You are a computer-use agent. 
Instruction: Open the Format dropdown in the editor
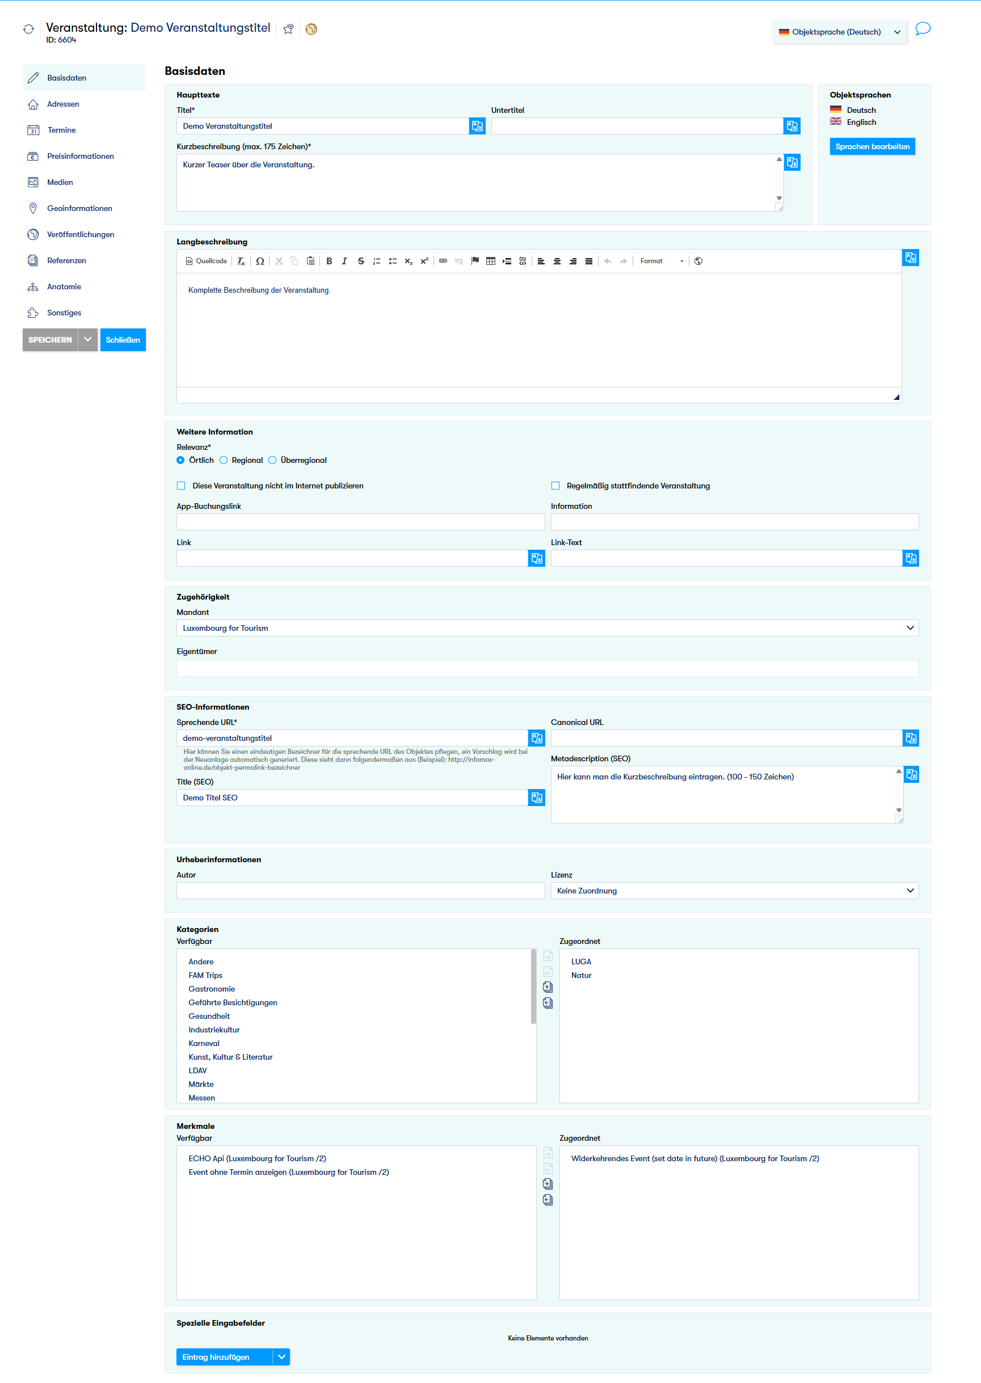pyautogui.click(x=662, y=261)
